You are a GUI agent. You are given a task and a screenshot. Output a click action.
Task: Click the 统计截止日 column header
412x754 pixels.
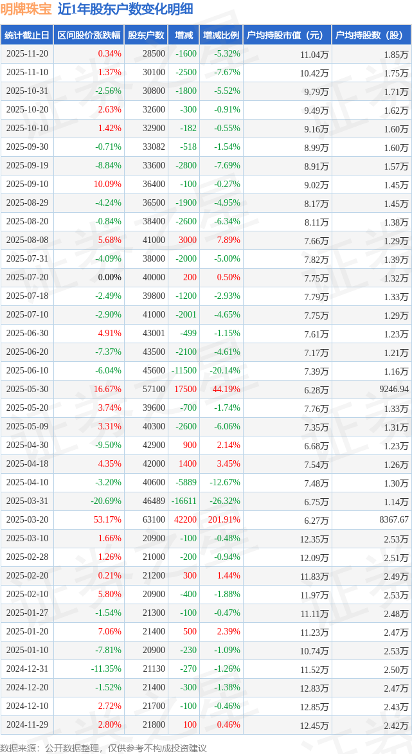coord(26,35)
